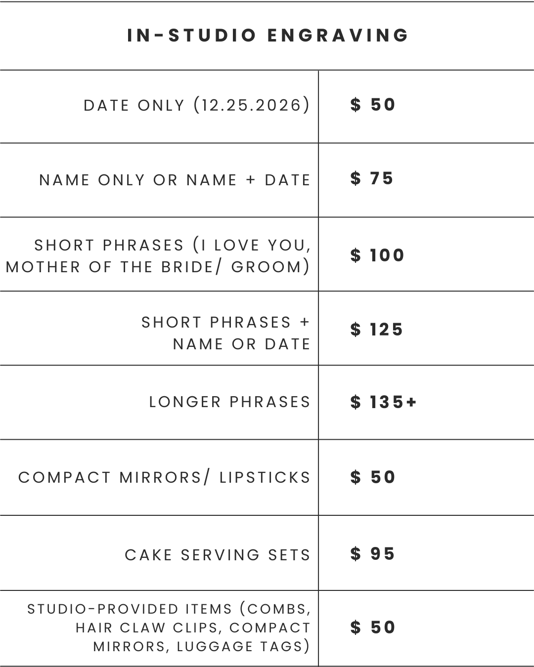Screen dimensions: 534x667
Task: Click the $ 50 price for Compact Mirrors
Action: 373,477
